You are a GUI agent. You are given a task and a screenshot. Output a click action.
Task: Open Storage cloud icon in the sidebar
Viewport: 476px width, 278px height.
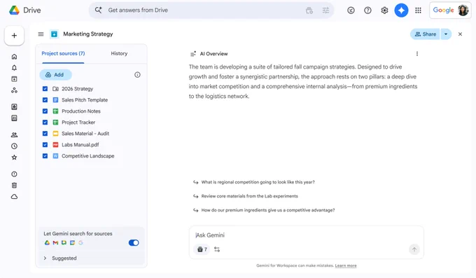tap(14, 197)
